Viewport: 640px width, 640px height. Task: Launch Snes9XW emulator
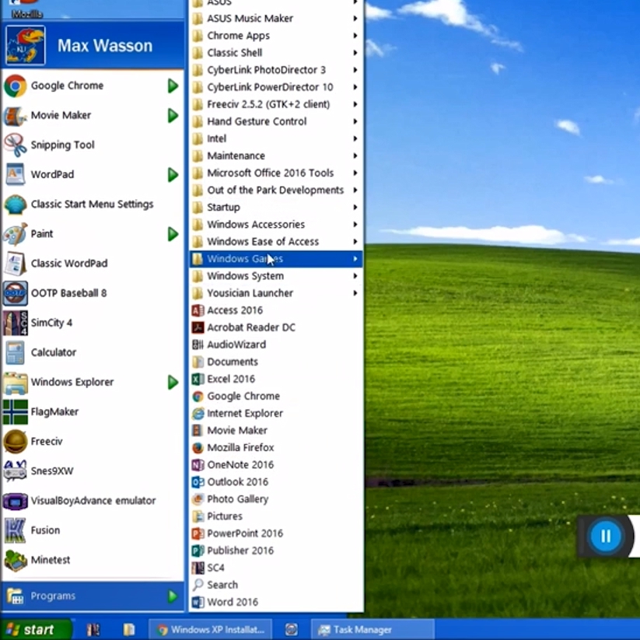[93, 471]
